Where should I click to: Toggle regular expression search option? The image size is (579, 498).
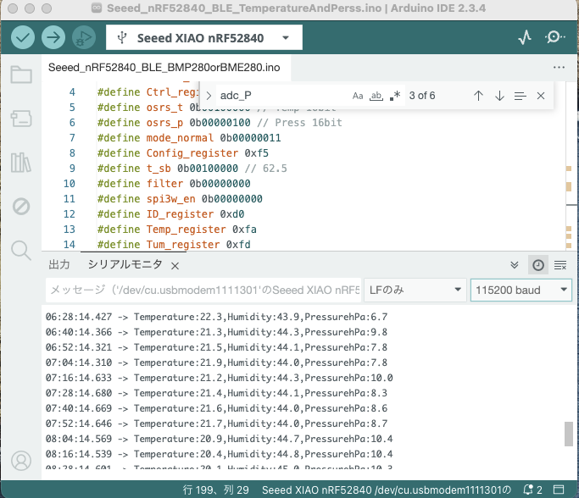pos(395,96)
